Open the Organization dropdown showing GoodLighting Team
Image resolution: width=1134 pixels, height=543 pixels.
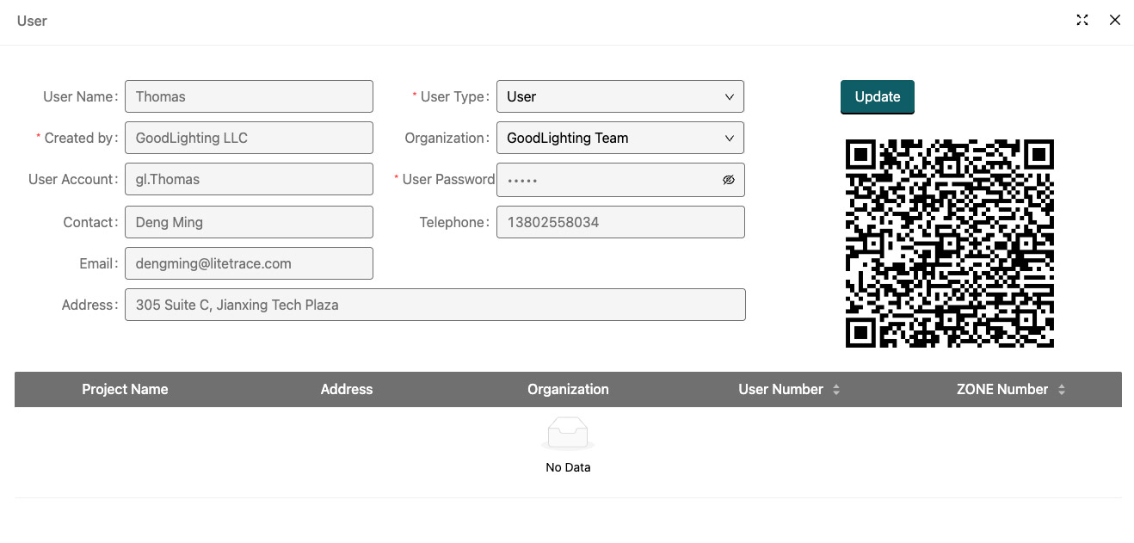[620, 138]
